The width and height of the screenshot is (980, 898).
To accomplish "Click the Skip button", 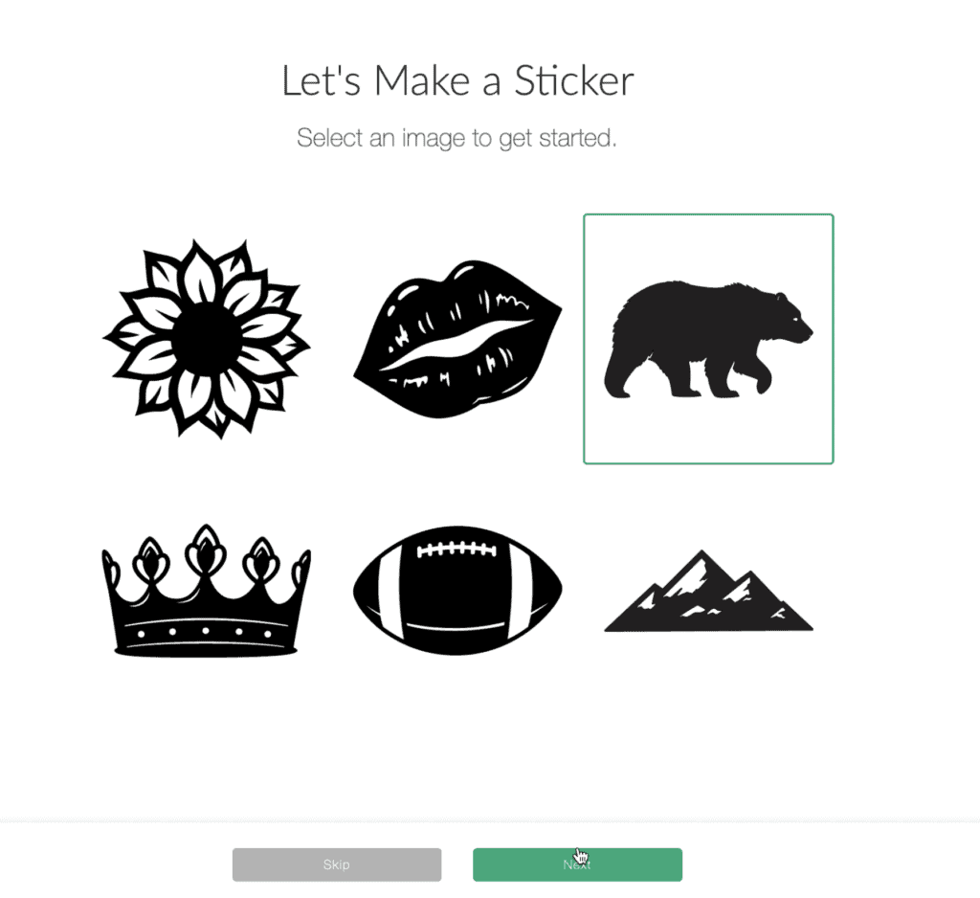I will pos(337,864).
